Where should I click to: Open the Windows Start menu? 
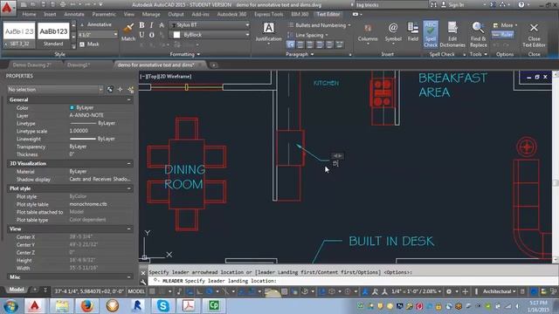pos(10,306)
